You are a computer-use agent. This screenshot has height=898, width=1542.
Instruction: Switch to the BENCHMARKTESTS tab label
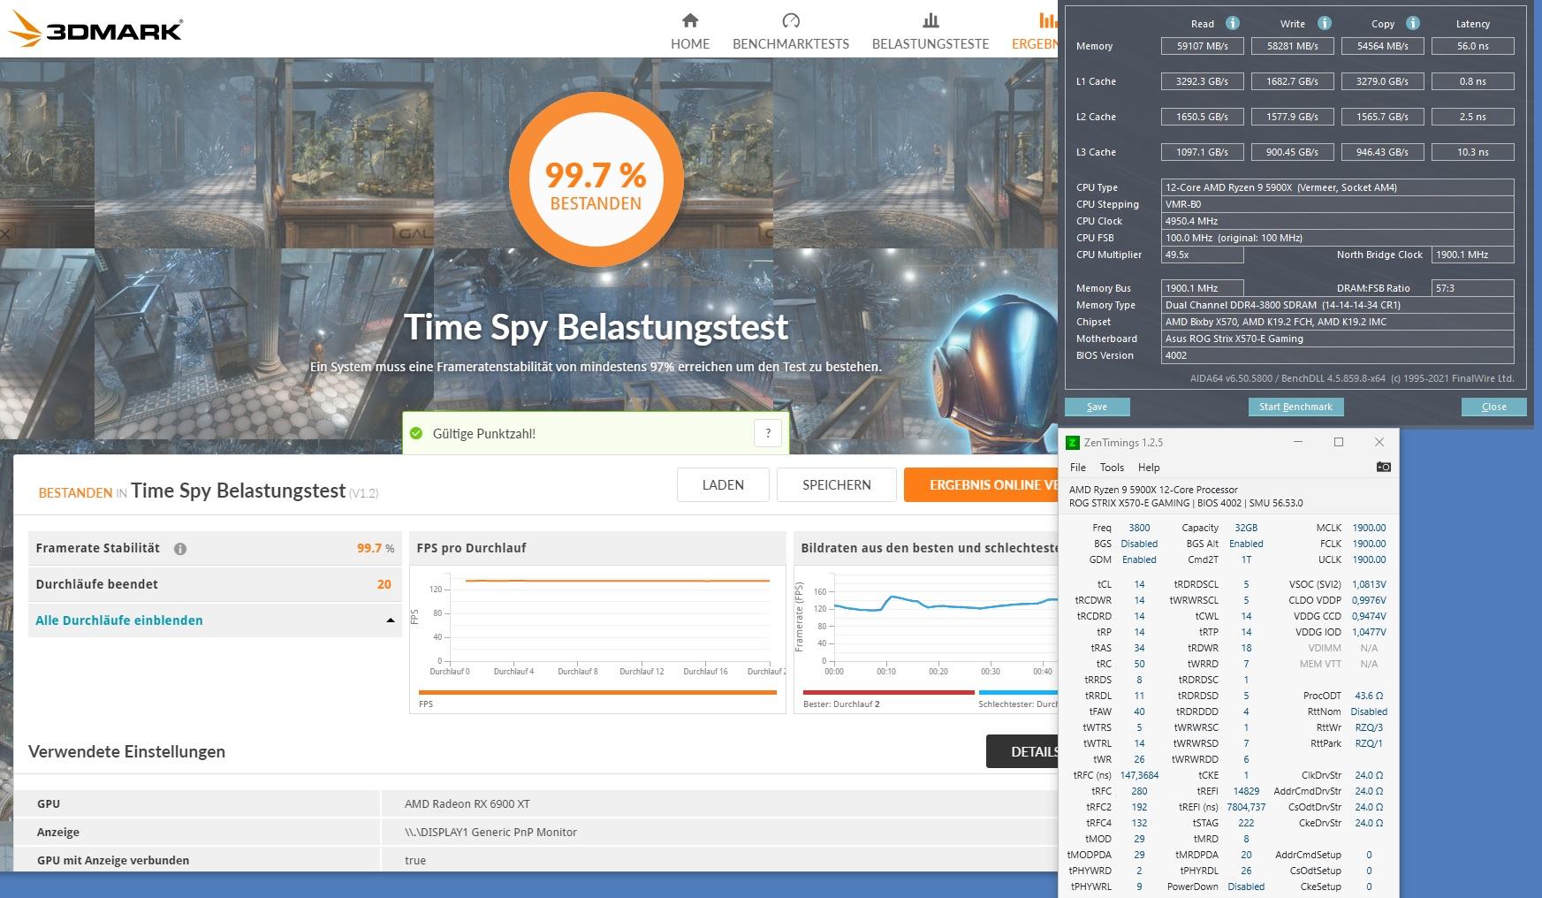click(x=791, y=43)
